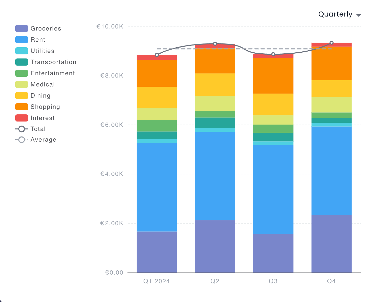This screenshot has height=302, width=377.
Task: Click the €4.00K axis value
Action: pyautogui.click(x=112, y=174)
